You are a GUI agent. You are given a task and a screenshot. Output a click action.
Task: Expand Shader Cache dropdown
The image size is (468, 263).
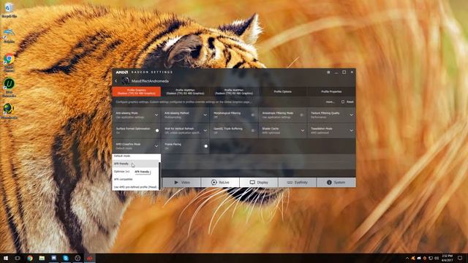pyautogui.click(x=302, y=131)
